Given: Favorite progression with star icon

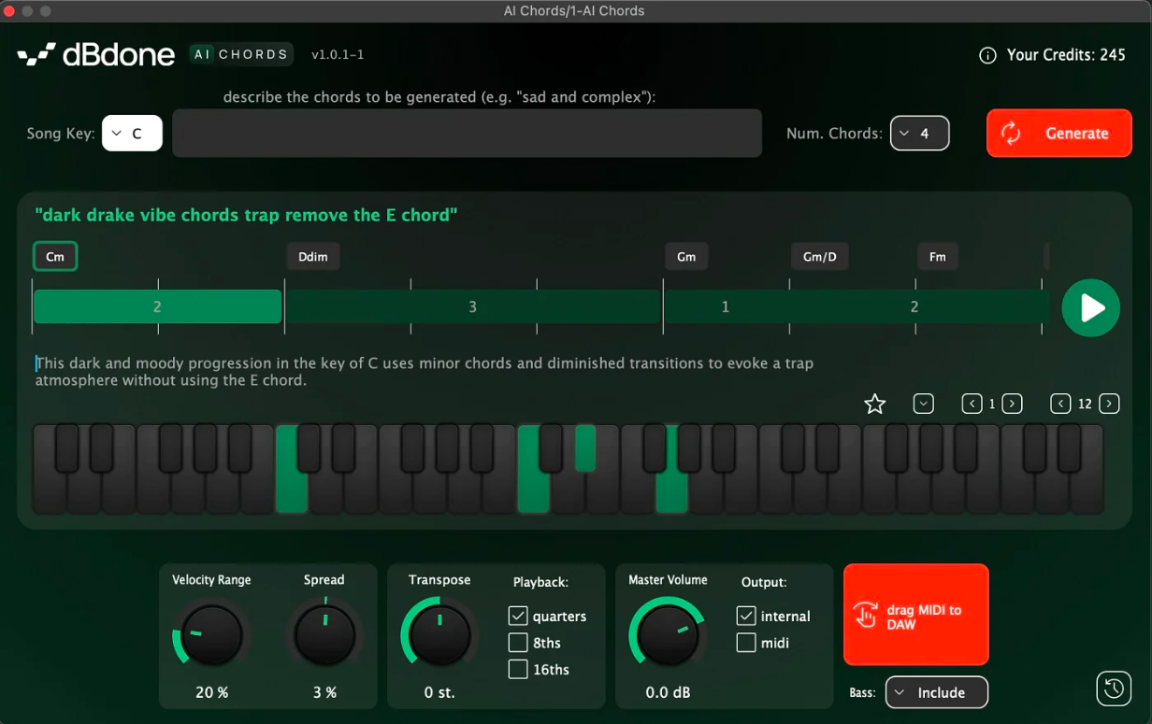Looking at the screenshot, I should coord(874,404).
